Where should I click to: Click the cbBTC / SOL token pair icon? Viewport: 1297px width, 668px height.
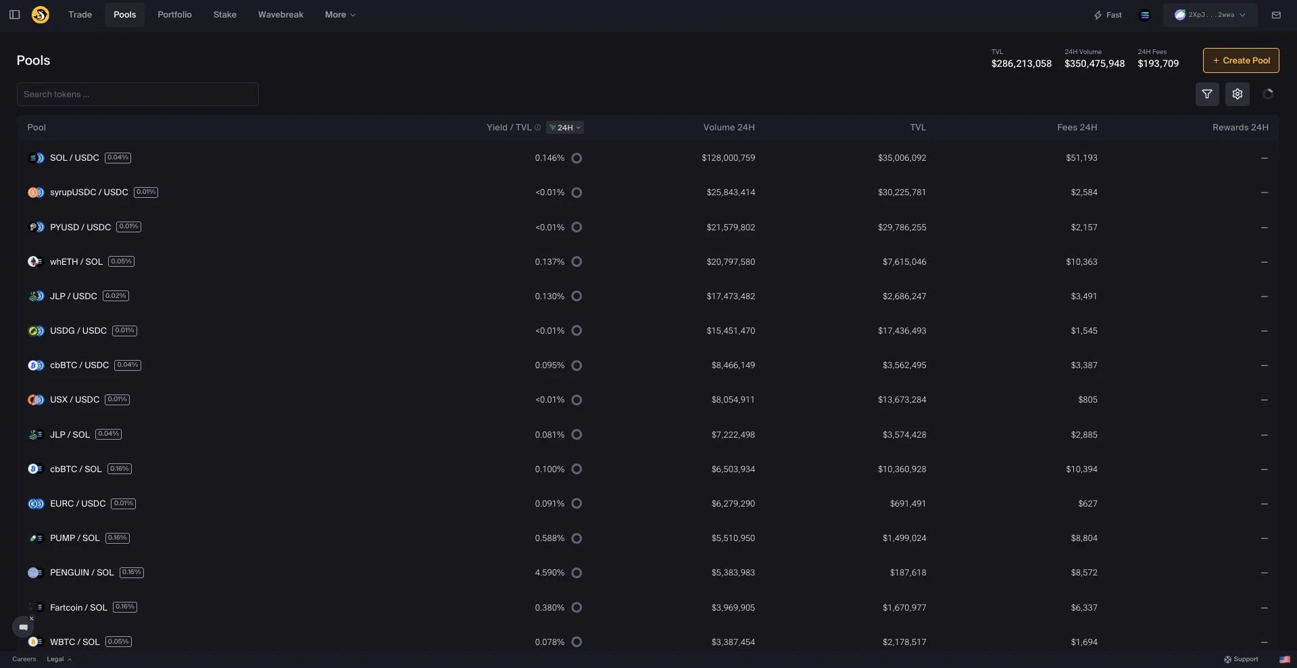pos(36,469)
